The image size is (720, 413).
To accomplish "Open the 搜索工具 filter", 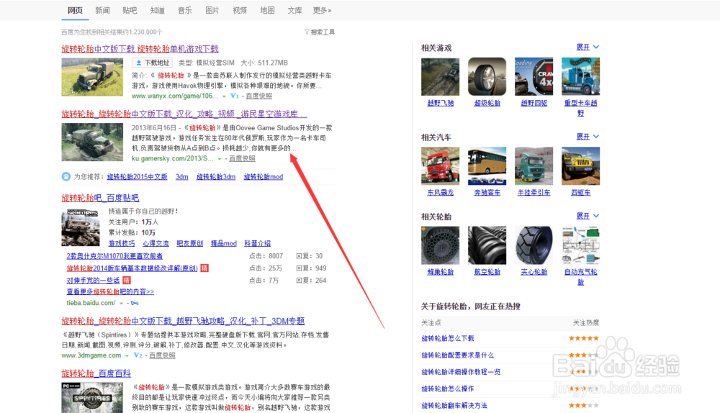I will (320, 32).
